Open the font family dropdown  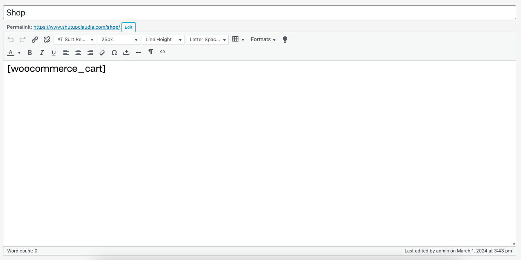point(75,39)
